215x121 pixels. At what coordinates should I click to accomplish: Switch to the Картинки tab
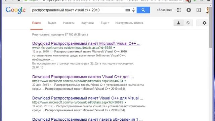point(87,23)
